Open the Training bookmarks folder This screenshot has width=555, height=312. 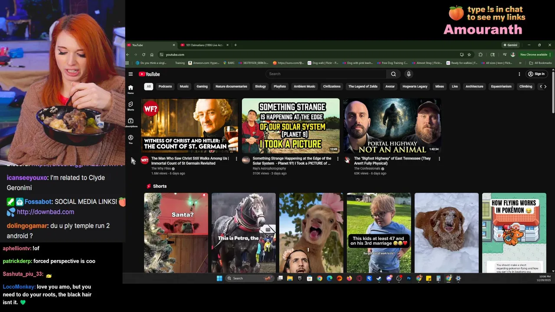(x=180, y=63)
